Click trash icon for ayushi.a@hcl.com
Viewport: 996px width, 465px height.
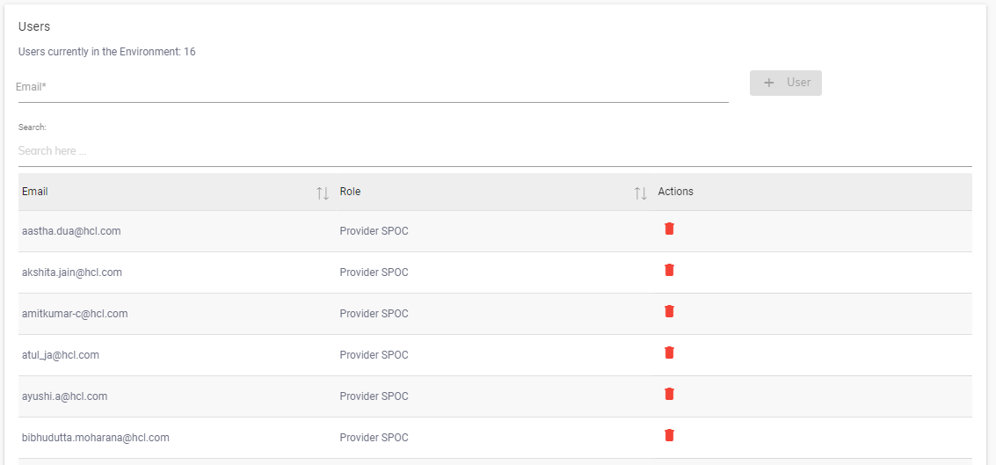[669, 394]
